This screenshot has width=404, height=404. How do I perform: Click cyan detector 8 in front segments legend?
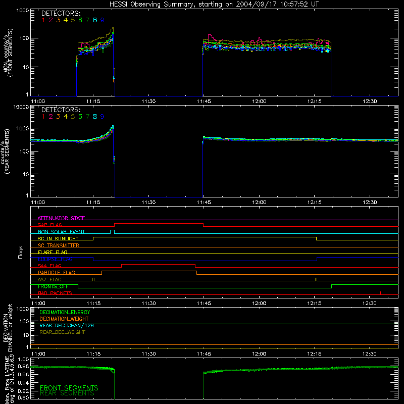click(x=95, y=20)
